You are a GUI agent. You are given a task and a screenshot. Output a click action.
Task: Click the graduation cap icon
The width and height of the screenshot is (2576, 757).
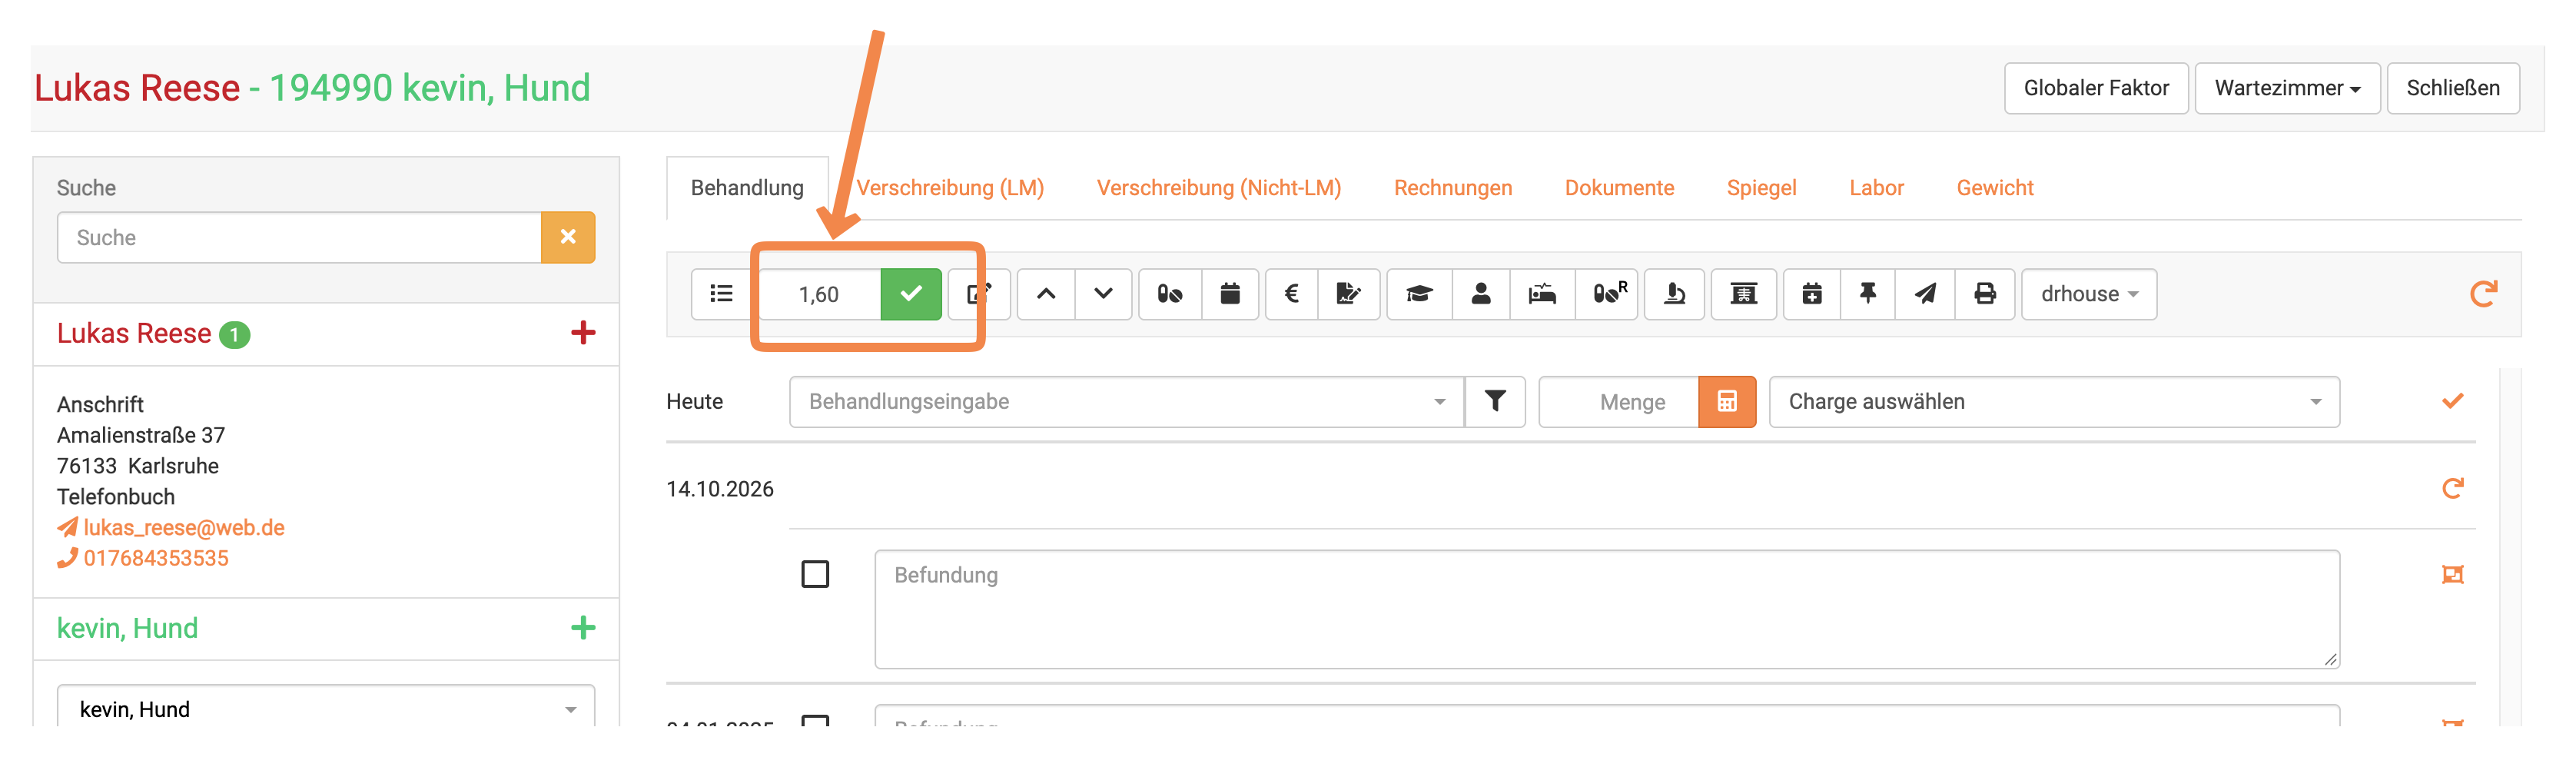[x=1419, y=294]
